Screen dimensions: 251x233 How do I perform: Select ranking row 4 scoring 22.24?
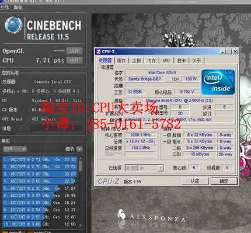click(40, 181)
